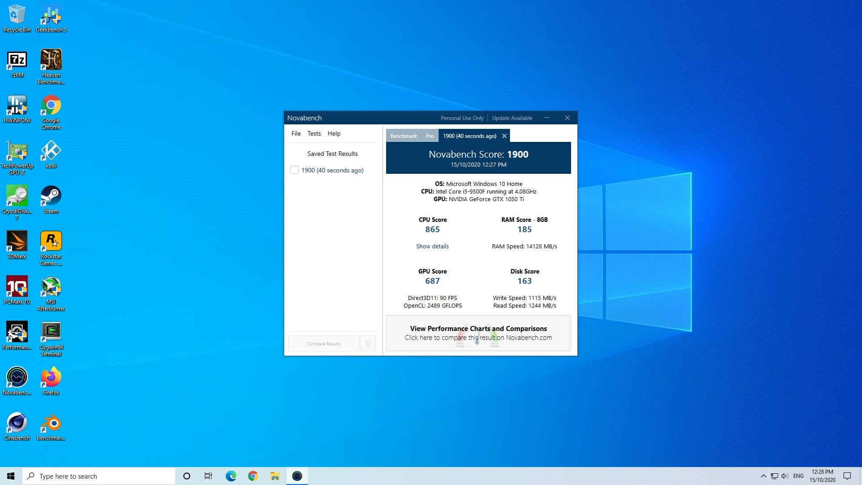
Task: Open Task View on the taskbar
Action: pos(208,476)
